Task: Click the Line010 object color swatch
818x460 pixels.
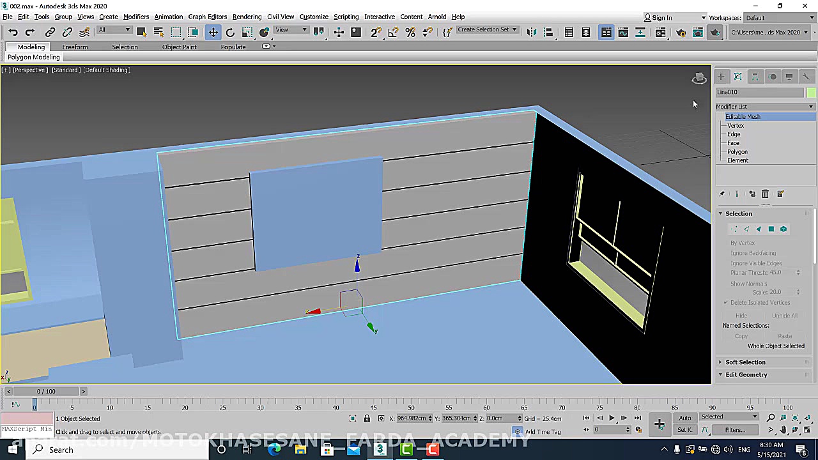Action: point(811,92)
